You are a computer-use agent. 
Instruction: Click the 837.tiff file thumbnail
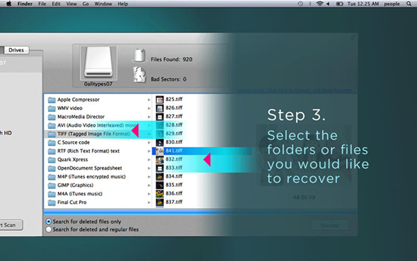tap(160, 202)
